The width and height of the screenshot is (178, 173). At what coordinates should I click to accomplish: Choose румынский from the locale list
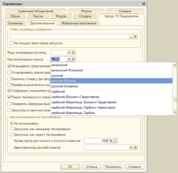pos(111,65)
